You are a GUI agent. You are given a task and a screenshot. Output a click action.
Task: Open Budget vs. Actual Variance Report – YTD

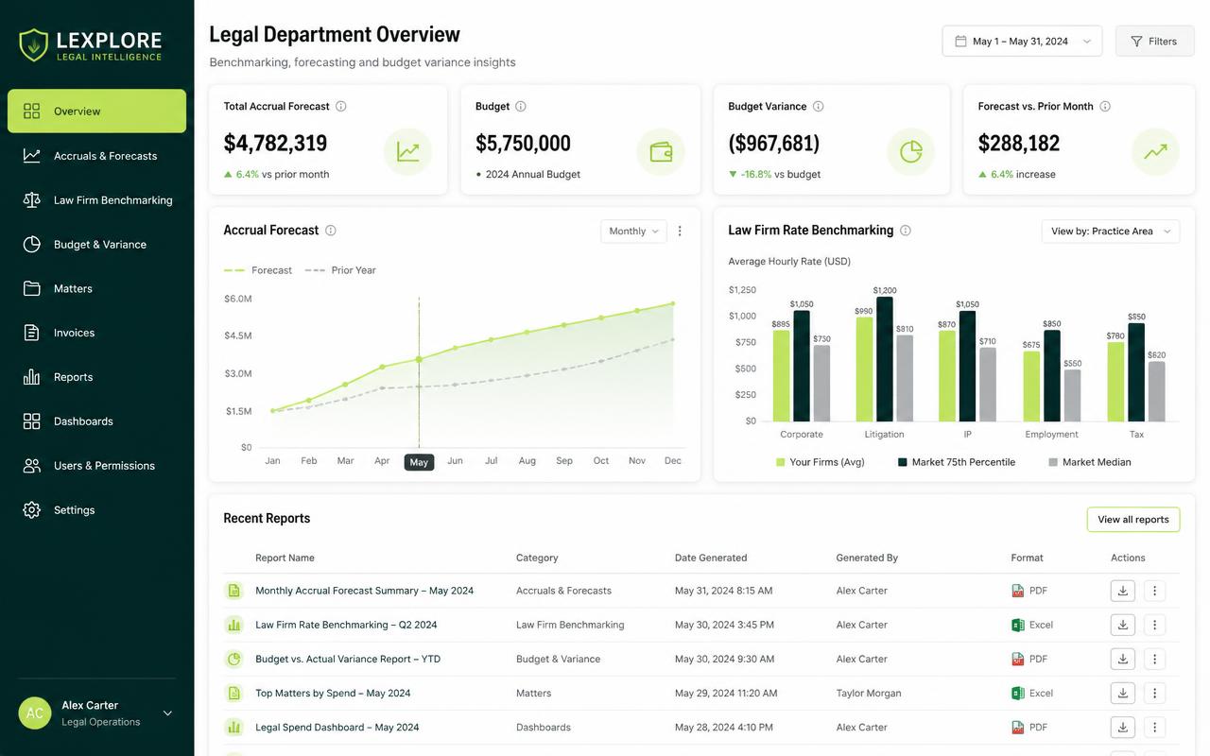(x=348, y=659)
